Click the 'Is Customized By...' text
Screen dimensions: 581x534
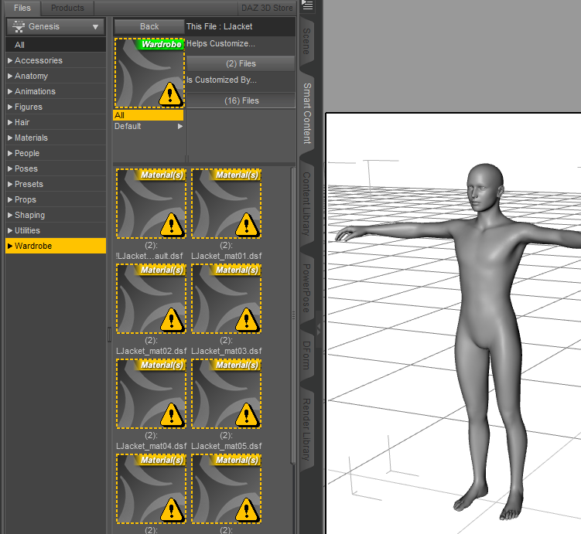pos(221,80)
